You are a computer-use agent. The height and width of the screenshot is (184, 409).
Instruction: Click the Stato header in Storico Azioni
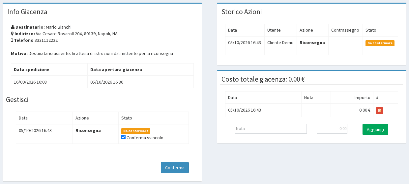click(371, 30)
